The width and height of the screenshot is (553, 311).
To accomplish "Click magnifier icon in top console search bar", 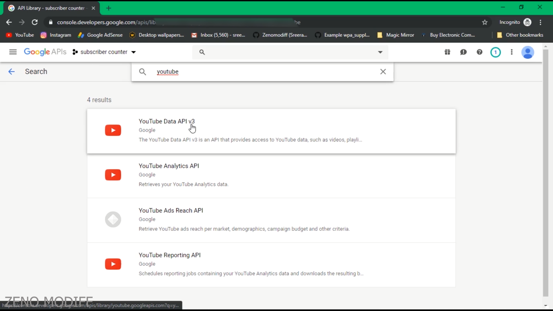I will [x=202, y=52].
